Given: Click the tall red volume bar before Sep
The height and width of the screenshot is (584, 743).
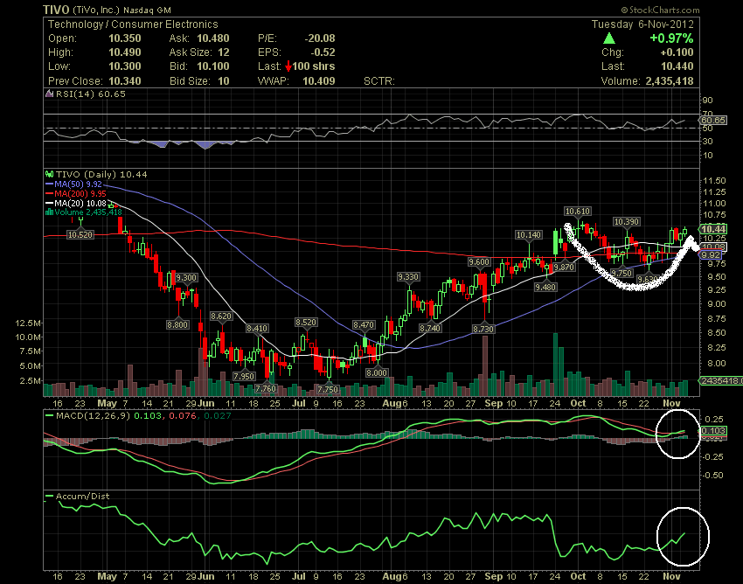Looking at the screenshot, I should coord(485,365).
